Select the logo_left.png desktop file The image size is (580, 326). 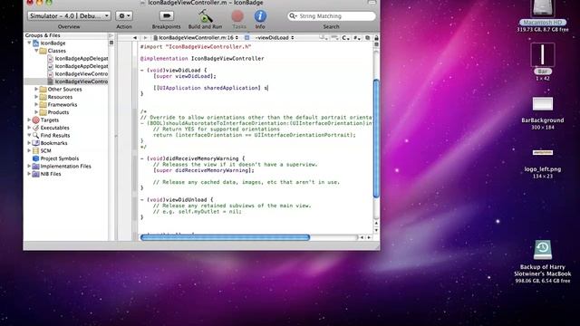tap(543, 152)
